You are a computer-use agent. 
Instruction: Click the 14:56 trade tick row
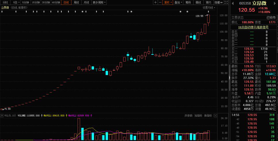click(254, 115)
